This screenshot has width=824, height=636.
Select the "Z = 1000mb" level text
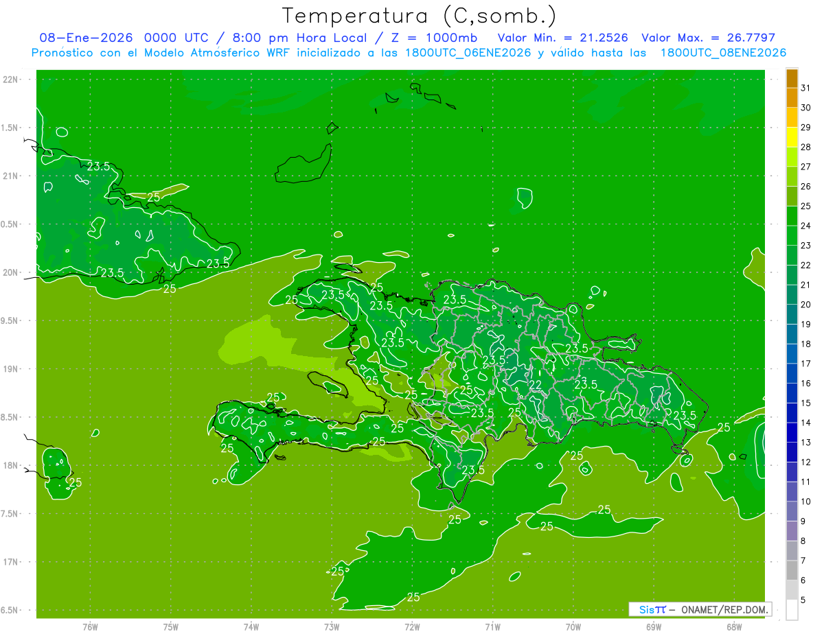pos(435,38)
